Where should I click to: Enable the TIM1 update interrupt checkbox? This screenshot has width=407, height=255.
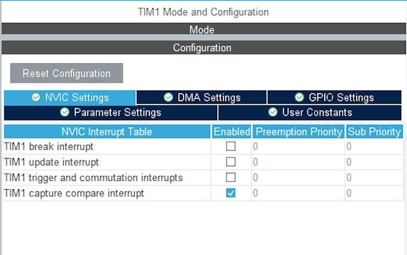point(231,162)
